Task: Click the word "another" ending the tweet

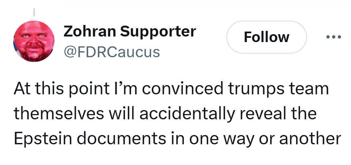Action: tap(310, 138)
